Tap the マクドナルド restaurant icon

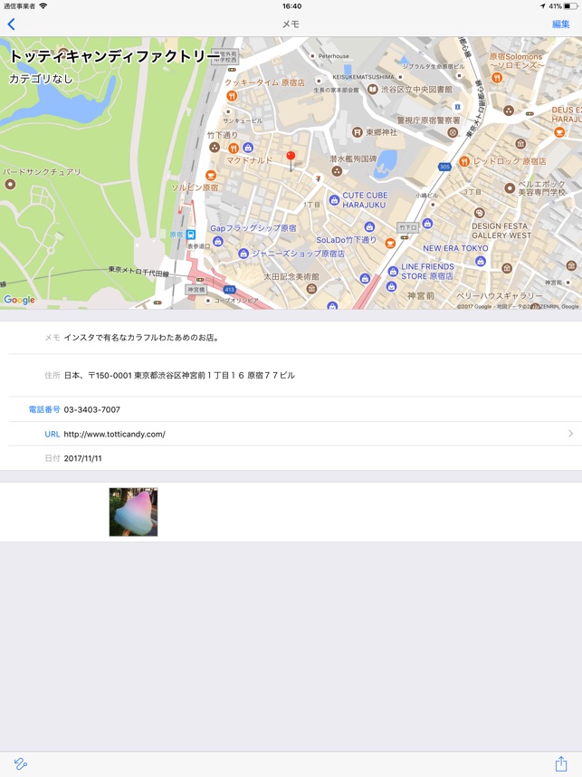point(234,148)
